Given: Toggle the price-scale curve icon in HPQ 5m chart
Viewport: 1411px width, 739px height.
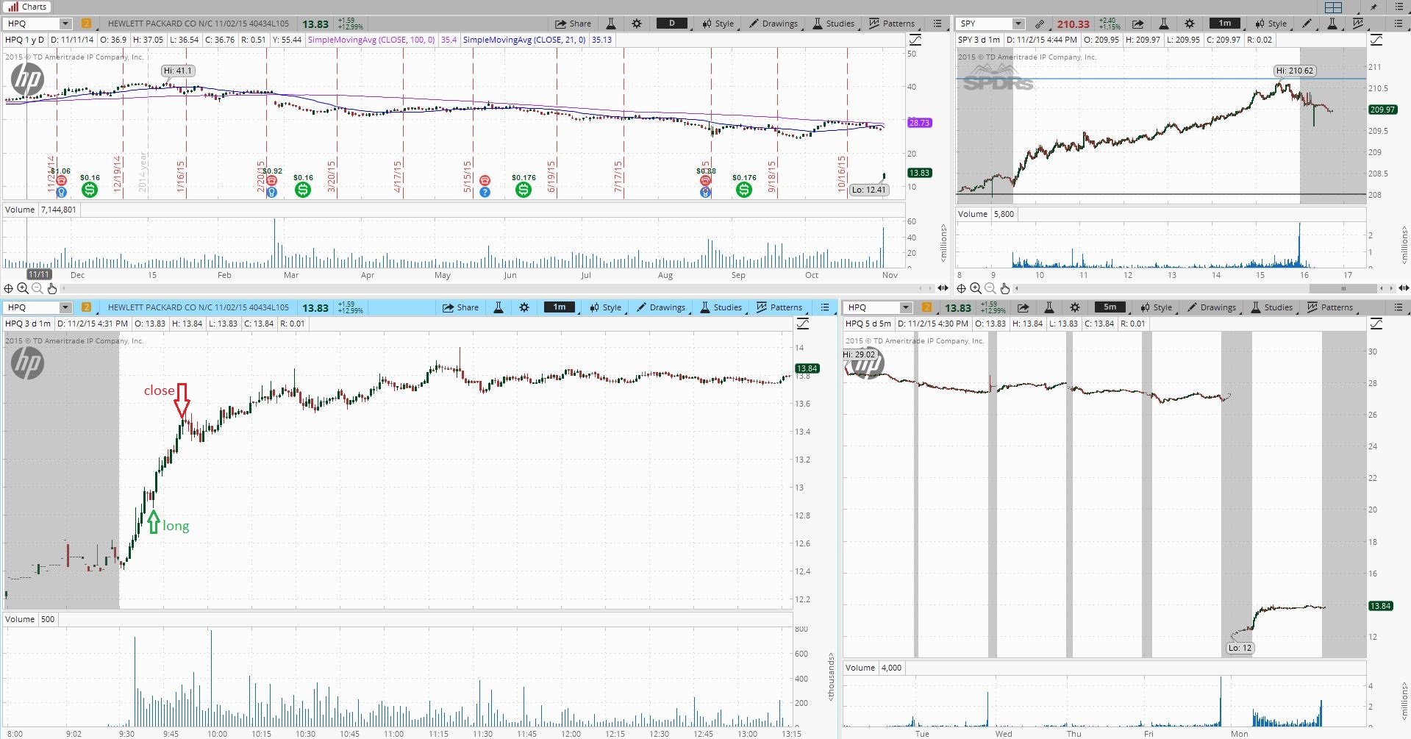Looking at the screenshot, I should pyautogui.click(x=1376, y=324).
